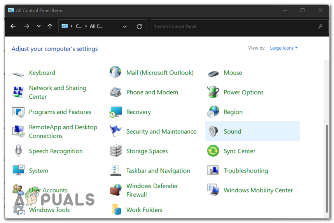Go up one level arrow

(x=50, y=26)
